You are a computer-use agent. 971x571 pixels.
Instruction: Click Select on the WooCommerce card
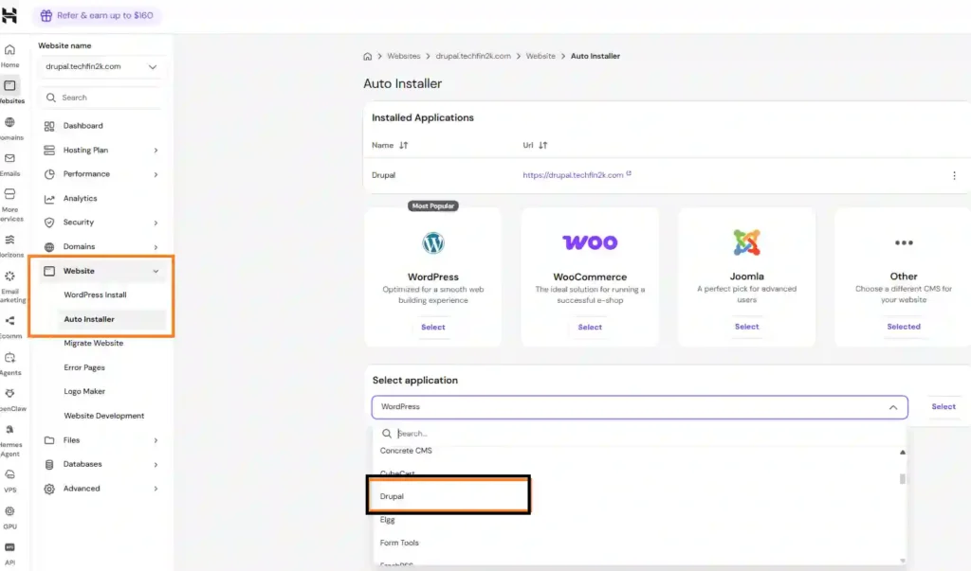click(590, 328)
